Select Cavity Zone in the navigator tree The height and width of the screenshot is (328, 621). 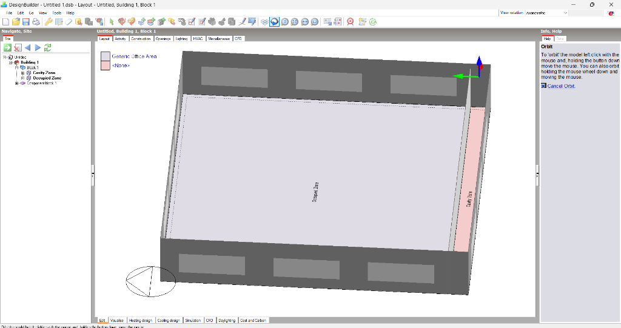[44, 73]
